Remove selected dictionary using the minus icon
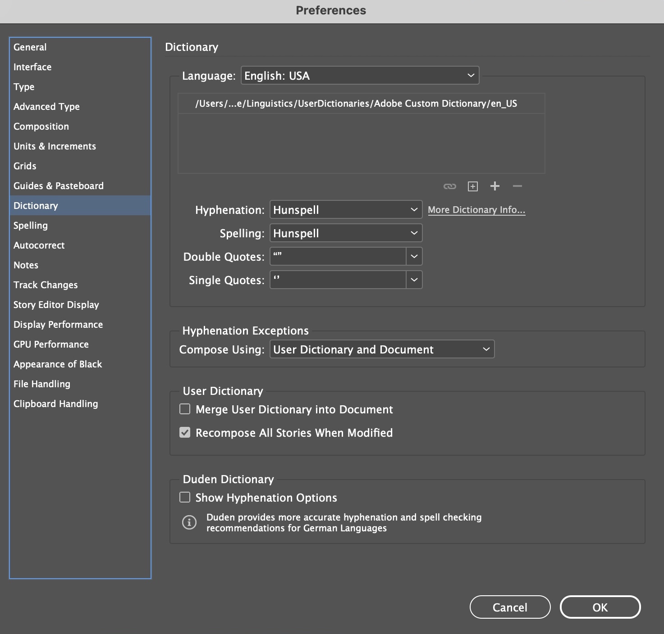Viewport: 664px width, 634px height. pyautogui.click(x=517, y=186)
